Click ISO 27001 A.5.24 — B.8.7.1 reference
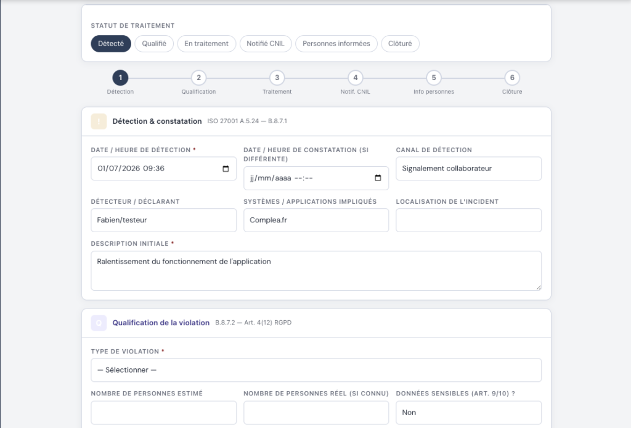 [247, 121]
